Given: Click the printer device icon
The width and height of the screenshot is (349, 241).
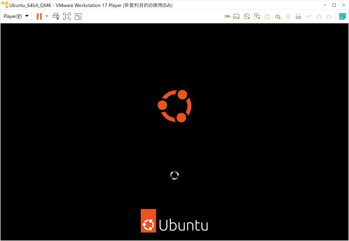Looking at the screenshot, I should (267, 16).
